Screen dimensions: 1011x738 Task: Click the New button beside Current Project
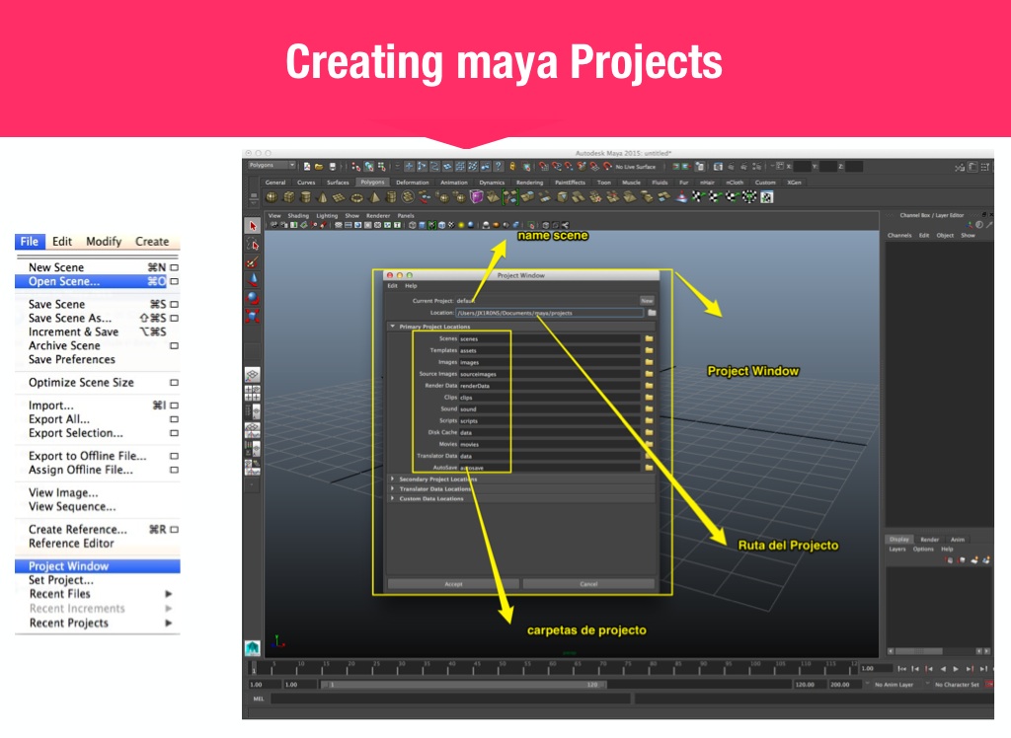coord(647,300)
